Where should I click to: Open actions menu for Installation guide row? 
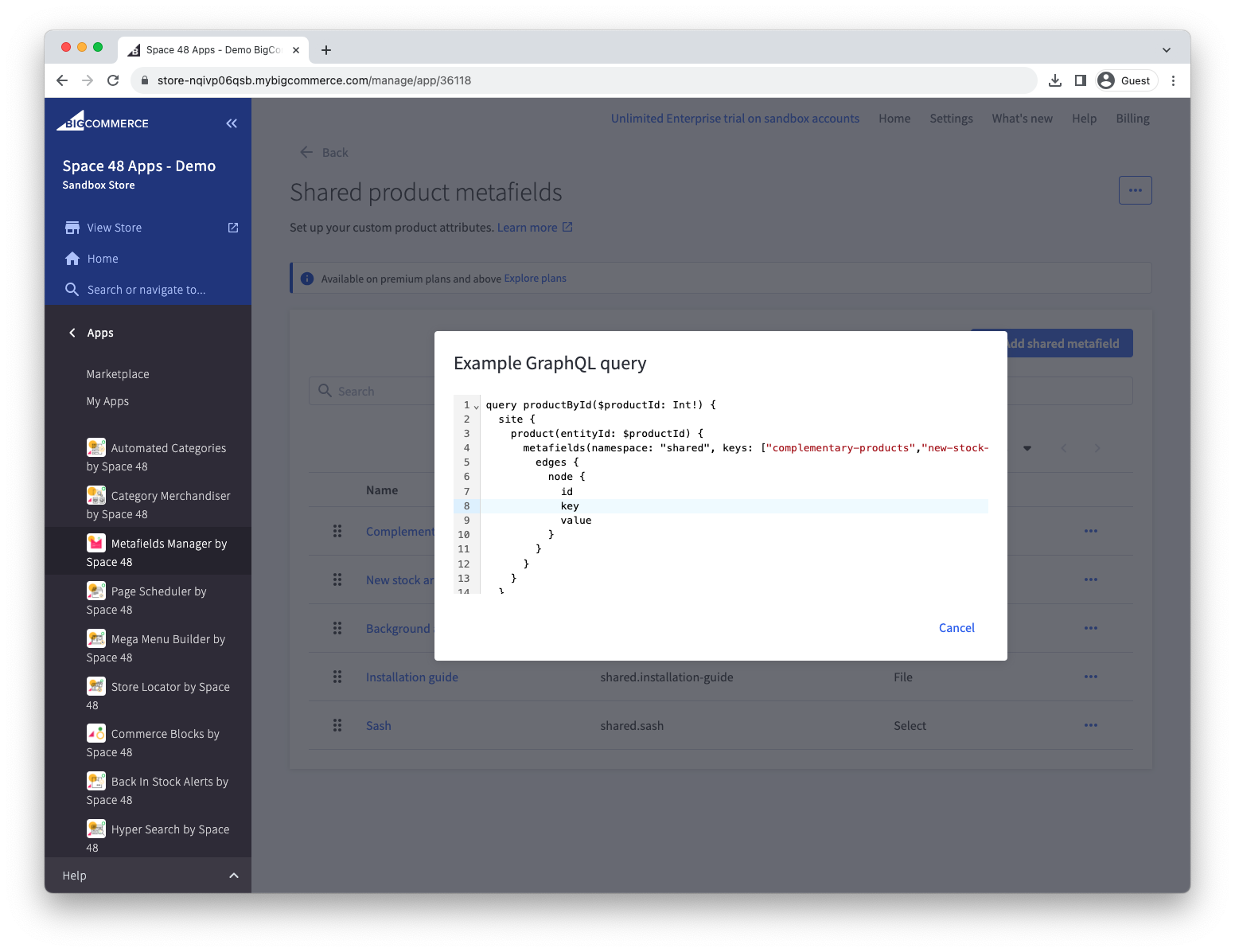tap(1091, 677)
